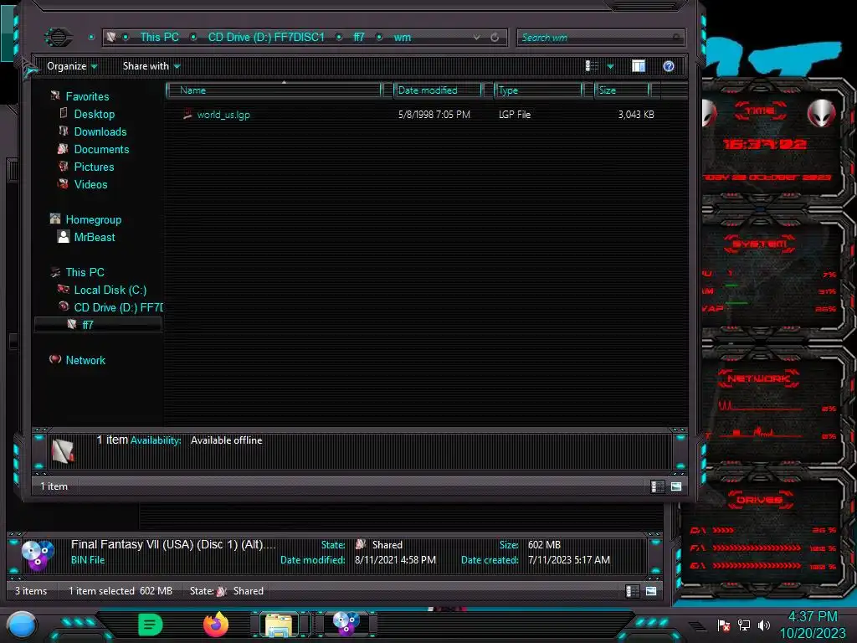Viewport: 857px width, 643px height.
Task: Open Downloads in the navigation pane
Action: point(100,131)
